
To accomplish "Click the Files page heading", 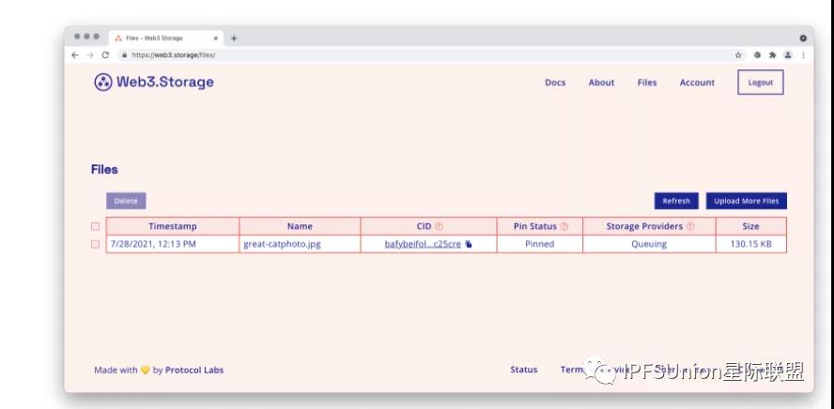I will coord(104,170).
